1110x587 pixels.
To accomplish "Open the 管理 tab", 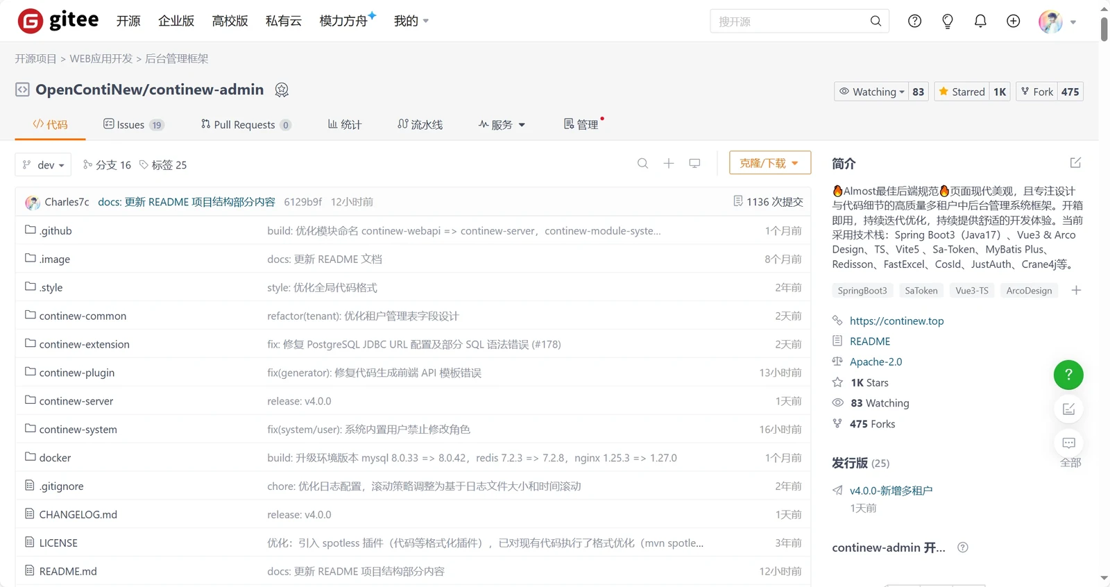I will click(581, 125).
